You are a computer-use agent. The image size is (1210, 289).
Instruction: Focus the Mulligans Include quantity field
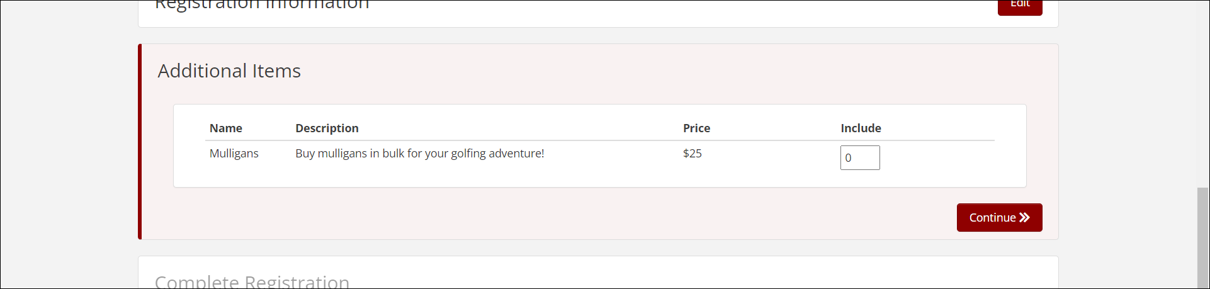(859, 158)
